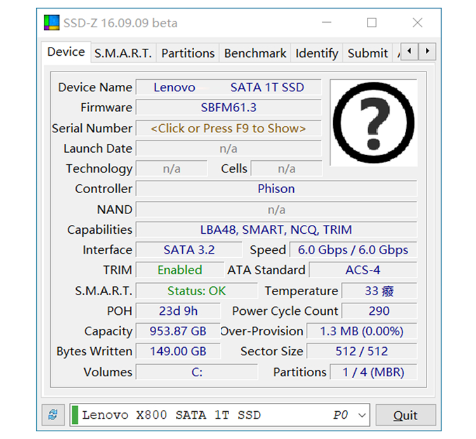Click the Controller Phison field
The width and height of the screenshot is (476, 439).
click(x=276, y=189)
